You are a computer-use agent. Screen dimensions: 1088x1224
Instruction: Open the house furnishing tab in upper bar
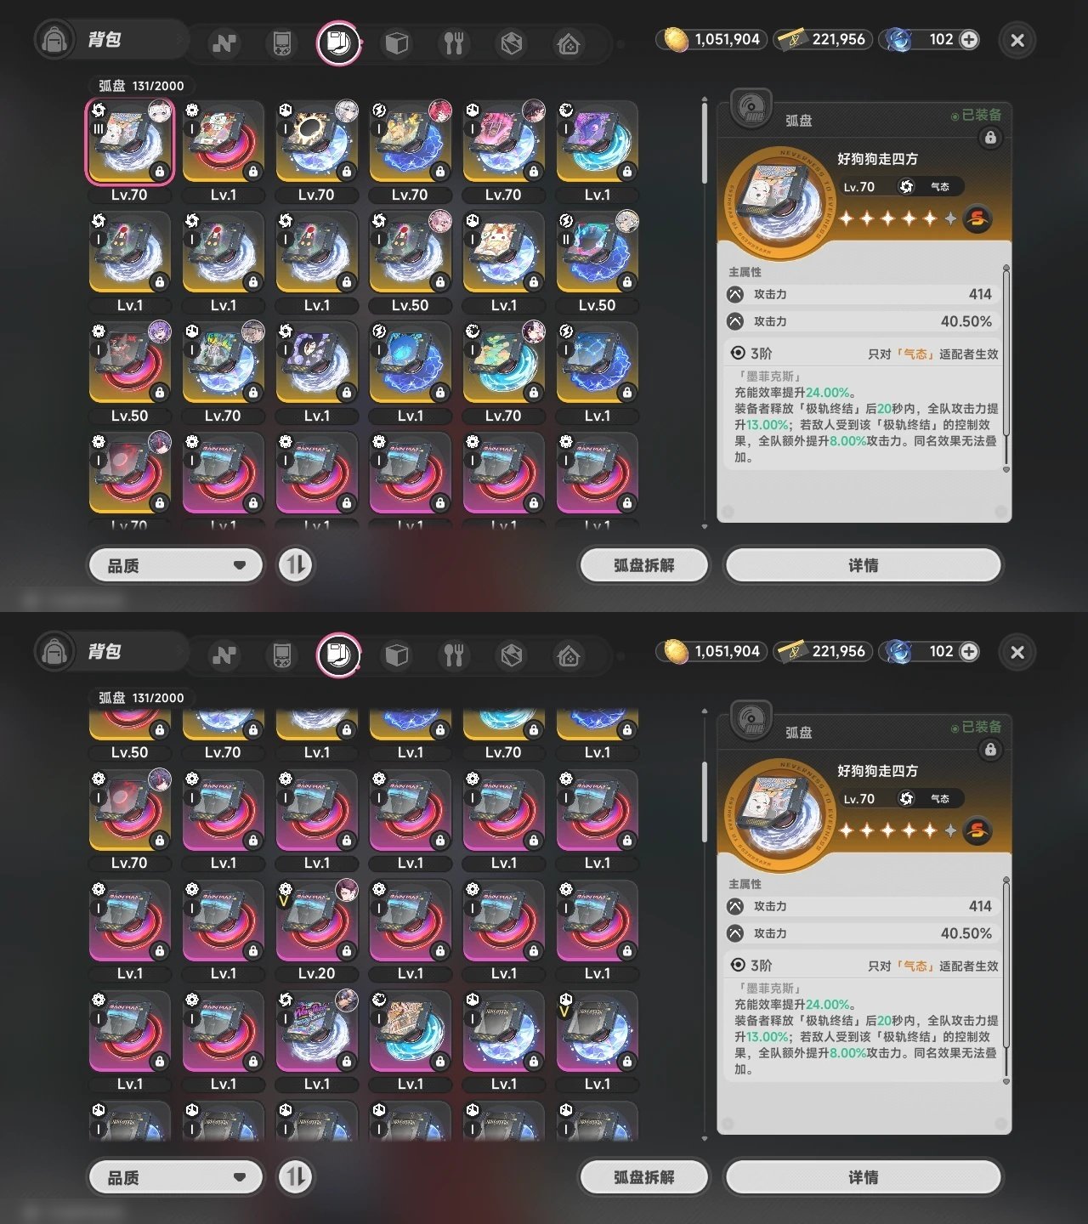coord(569,43)
